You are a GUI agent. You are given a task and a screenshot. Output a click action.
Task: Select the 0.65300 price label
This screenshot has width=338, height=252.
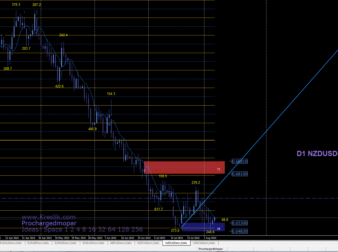pos(240,223)
